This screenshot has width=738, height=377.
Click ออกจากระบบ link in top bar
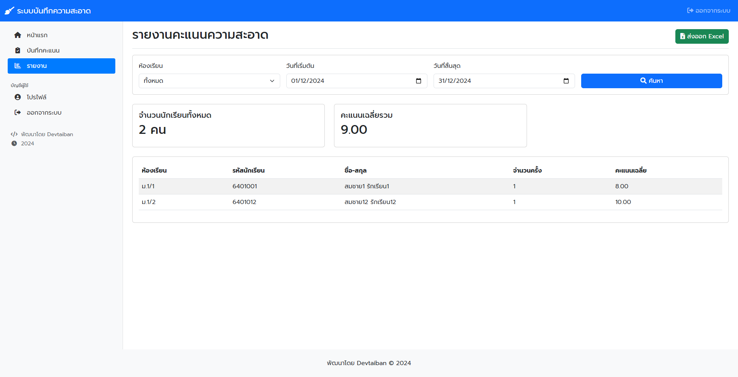[708, 11]
